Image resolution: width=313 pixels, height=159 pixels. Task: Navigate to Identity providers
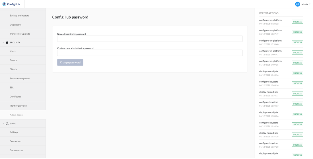tap(18, 106)
